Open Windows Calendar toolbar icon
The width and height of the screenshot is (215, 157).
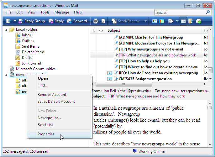tap(162, 21)
